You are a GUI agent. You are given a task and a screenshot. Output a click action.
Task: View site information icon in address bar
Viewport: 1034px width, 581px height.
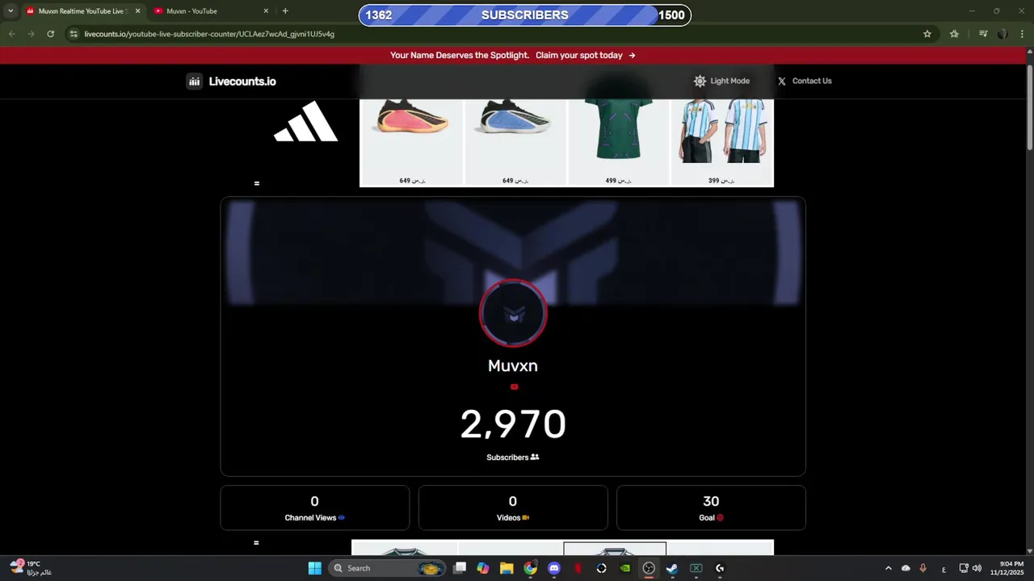74,34
